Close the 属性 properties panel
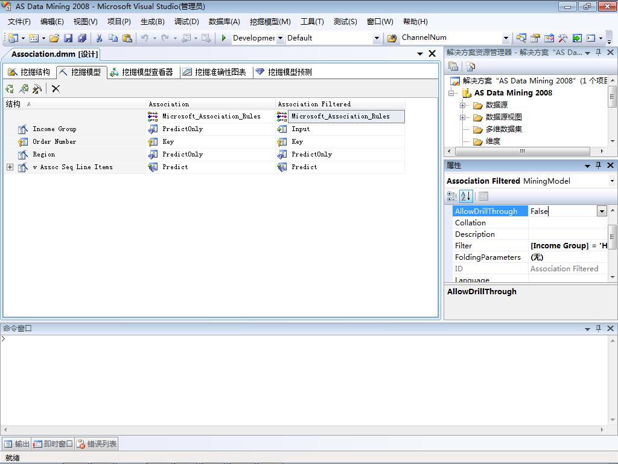The image size is (618, 464). [610, 166]
